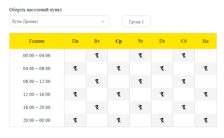
Task: Click outage icon for Tuesday 00:00 – 04:00
Action: (97, 55)
